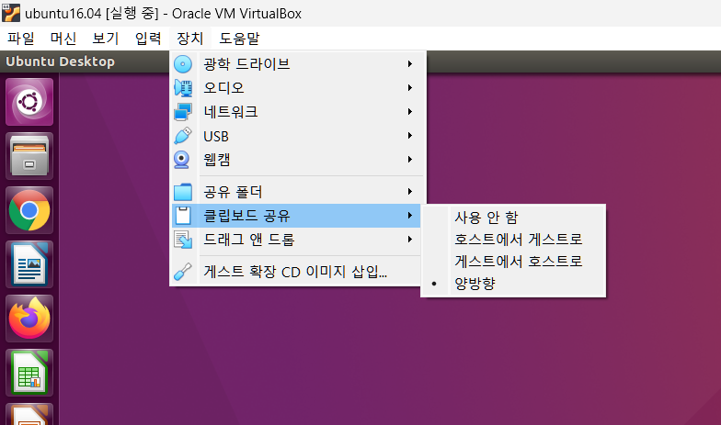
Task: Click the shared folder icon
Action: coord(183,192)
